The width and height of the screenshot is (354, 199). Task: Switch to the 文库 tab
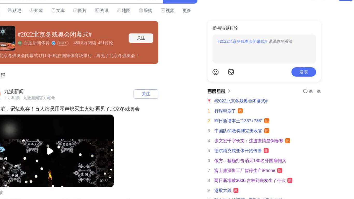(x=58, y=11)
